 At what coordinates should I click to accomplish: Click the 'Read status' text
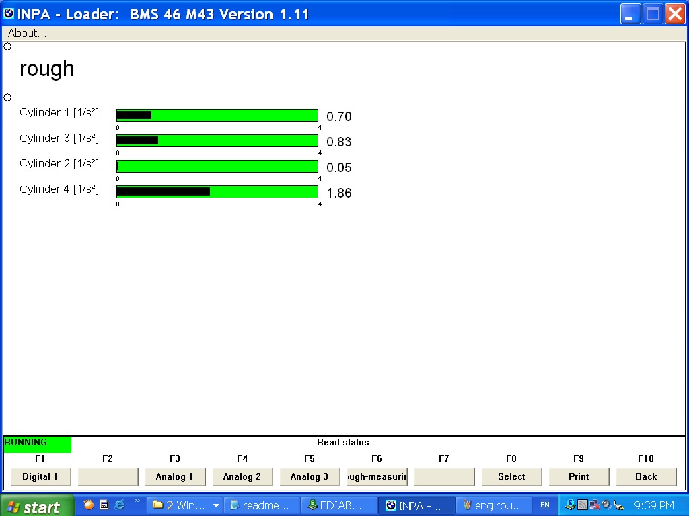[x=343, y=442]
